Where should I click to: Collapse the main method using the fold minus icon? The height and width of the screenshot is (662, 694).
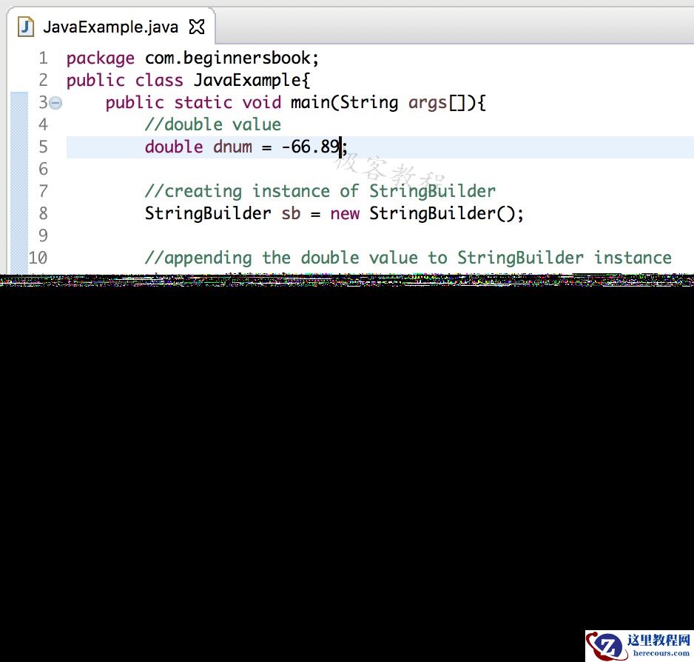coord(56,104)
